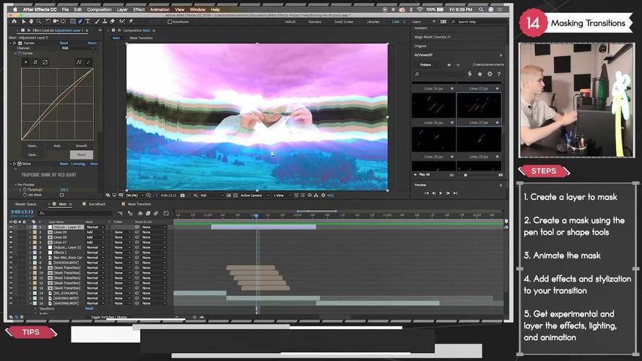Toggle visibility of layer 14 DJI_0194.MP4
The height and width of the screenshot is (361, 642).
pos(11,293)
